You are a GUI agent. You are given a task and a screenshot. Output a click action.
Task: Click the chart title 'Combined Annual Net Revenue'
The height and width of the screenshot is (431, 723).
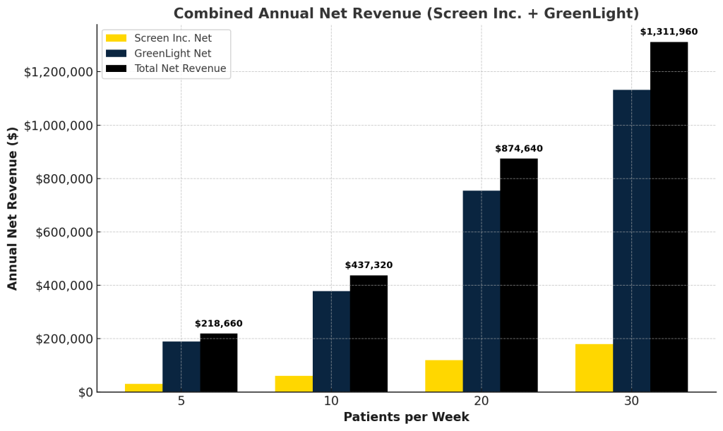pos(406,13)
